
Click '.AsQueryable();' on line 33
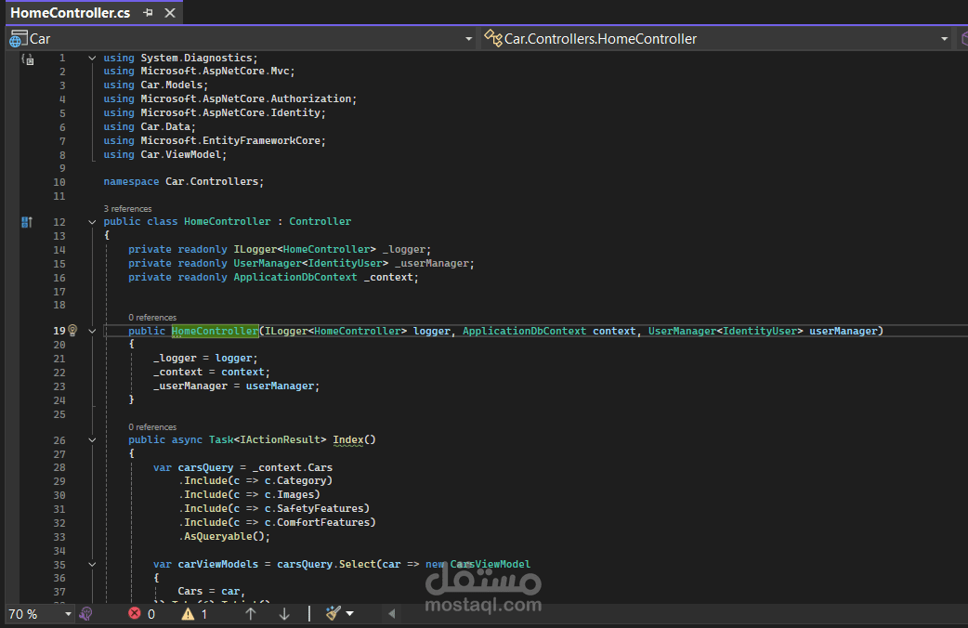225,536
